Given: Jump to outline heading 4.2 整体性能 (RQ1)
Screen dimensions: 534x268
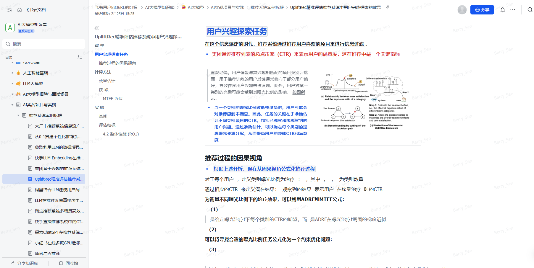Looking at the screenshot, I should [x=121, y=134].
